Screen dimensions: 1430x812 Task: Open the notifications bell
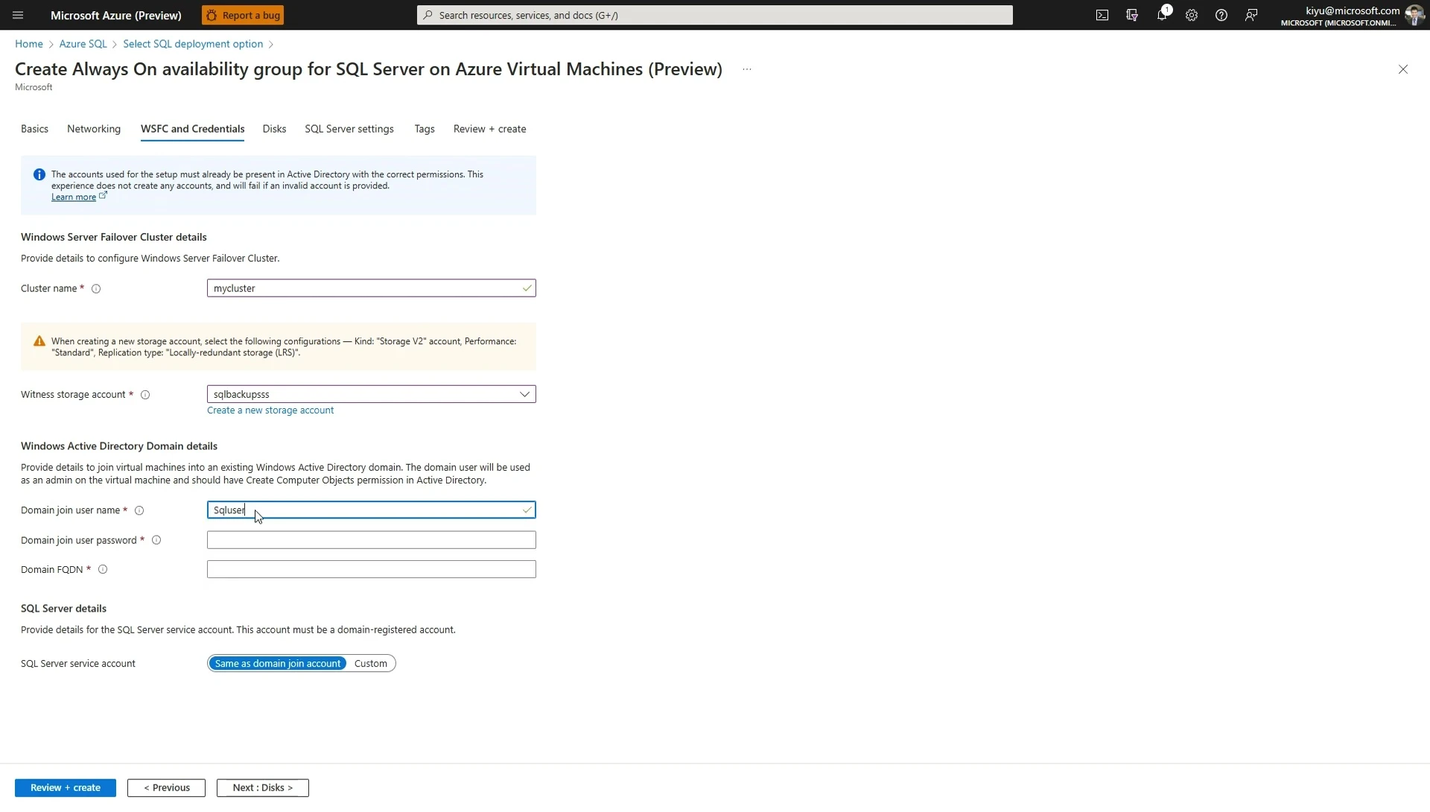(1162, 15)
